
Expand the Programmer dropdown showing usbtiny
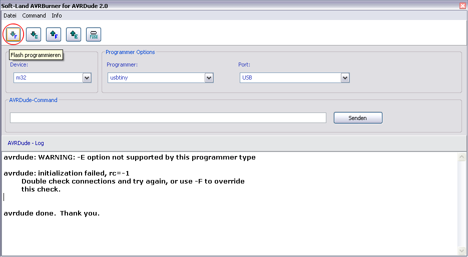pos(209,78)
